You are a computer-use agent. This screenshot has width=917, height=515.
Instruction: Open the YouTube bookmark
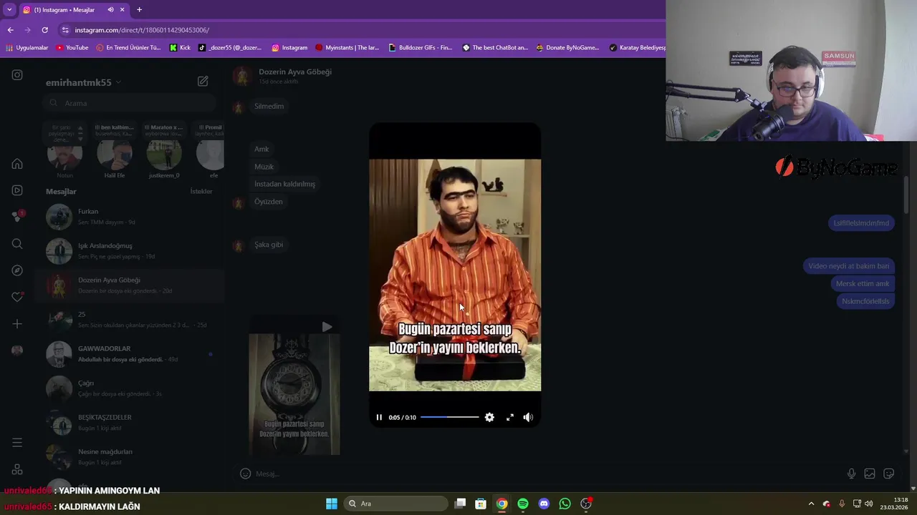(x=72, y=48)
